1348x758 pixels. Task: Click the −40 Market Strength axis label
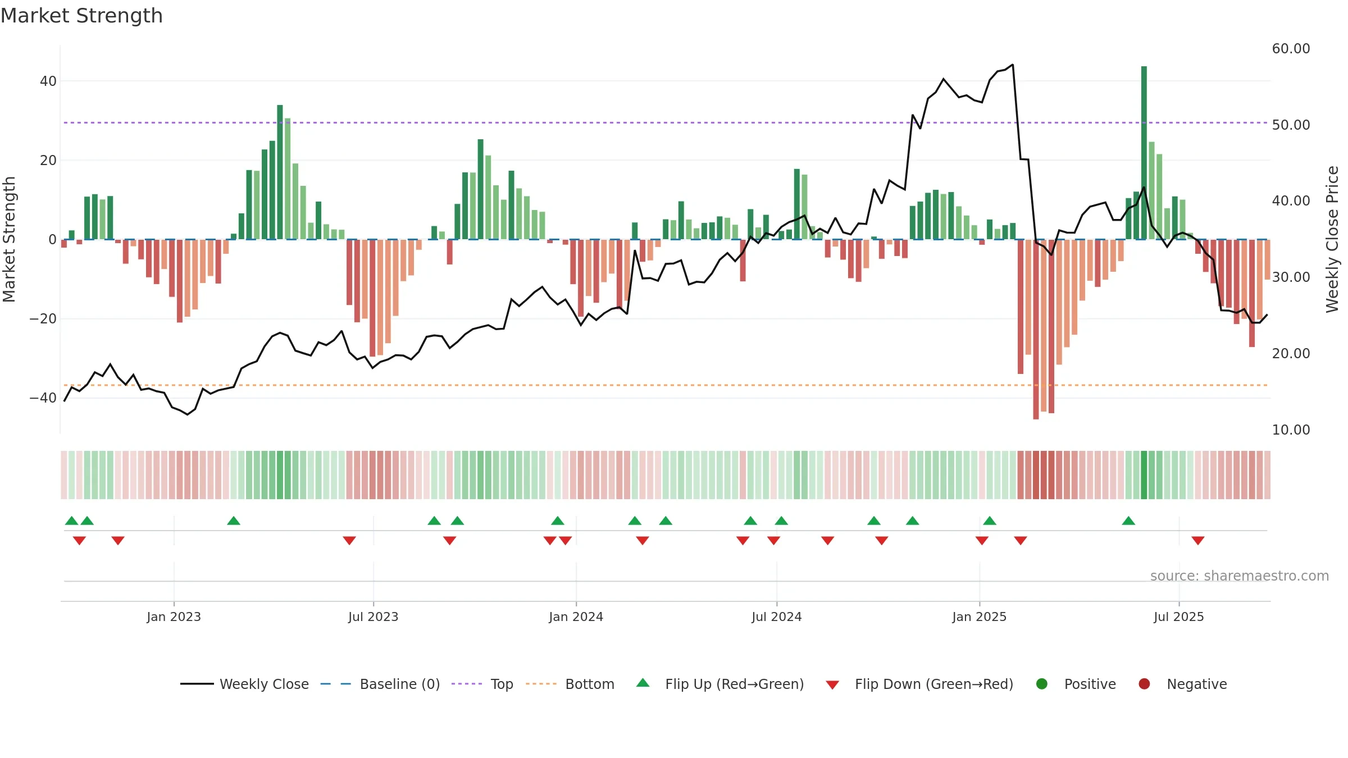(43, 398)
